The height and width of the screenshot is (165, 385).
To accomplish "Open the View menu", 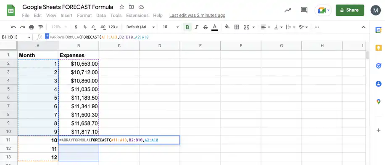I will (51, 16).
